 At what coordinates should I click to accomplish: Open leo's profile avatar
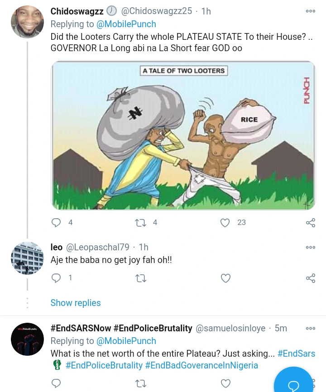point(27,258)
